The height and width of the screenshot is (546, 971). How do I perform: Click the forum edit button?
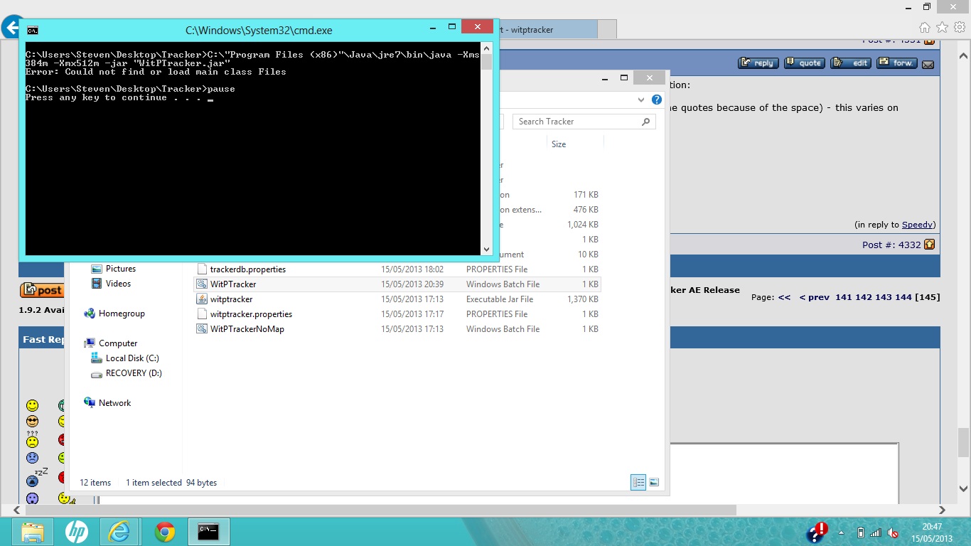(851, 63)
